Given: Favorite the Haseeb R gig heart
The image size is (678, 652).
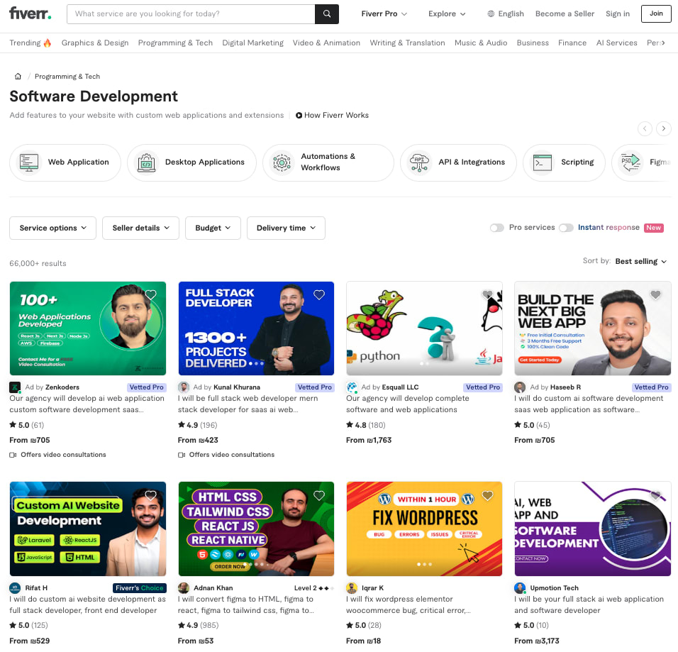Looking at the screenshot, I should click(x=655, y=295).
